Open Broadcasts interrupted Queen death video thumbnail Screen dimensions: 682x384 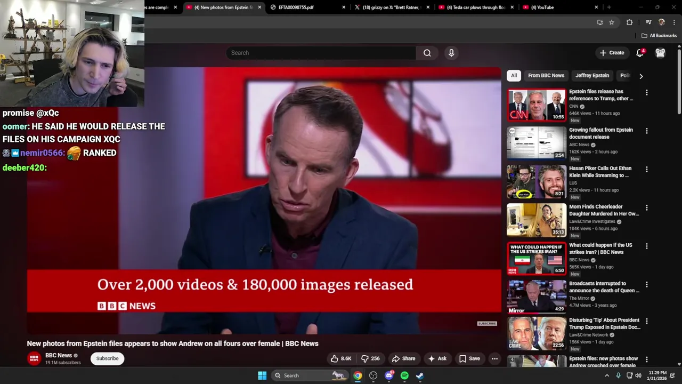pyautogui.click(x=536, y=297)
